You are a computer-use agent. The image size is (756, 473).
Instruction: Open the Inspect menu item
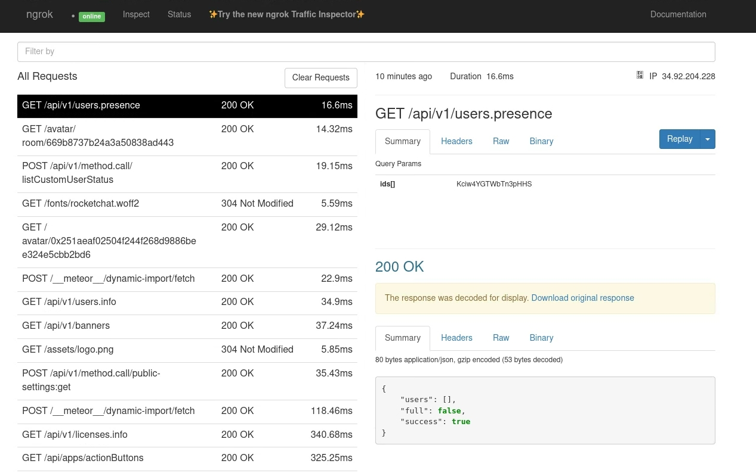[136, 14]
